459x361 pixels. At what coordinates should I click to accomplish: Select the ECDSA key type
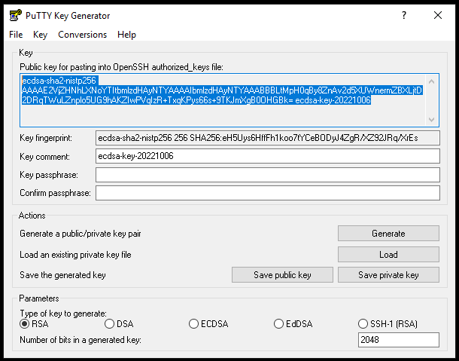[x=208, y=324]
